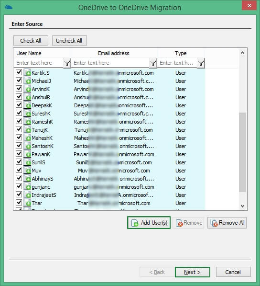Select the MaheshK user name
This screenshot has width=260, height=286.
(x=42, y=138)
